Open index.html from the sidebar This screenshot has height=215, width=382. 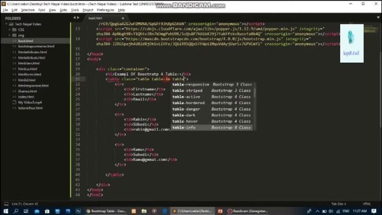tap(26, 97)
